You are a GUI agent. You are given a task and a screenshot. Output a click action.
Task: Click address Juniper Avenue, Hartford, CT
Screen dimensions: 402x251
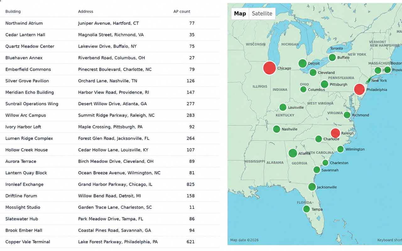108,23
